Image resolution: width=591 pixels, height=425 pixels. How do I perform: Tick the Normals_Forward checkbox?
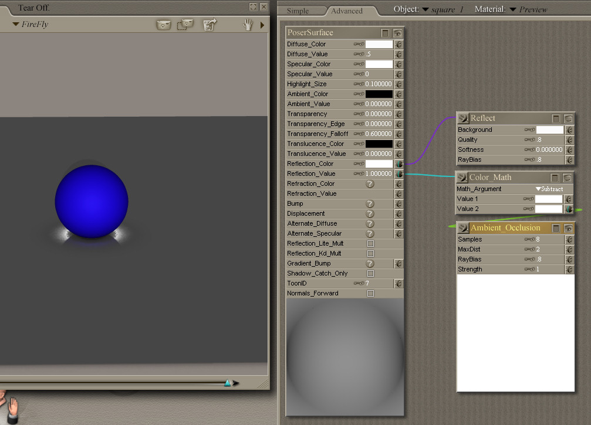(370, 294)
